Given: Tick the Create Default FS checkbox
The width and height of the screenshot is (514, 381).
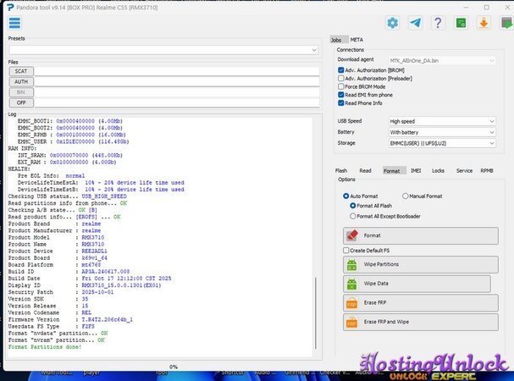Looking at the screenshot, I should [x=345, y=251].
